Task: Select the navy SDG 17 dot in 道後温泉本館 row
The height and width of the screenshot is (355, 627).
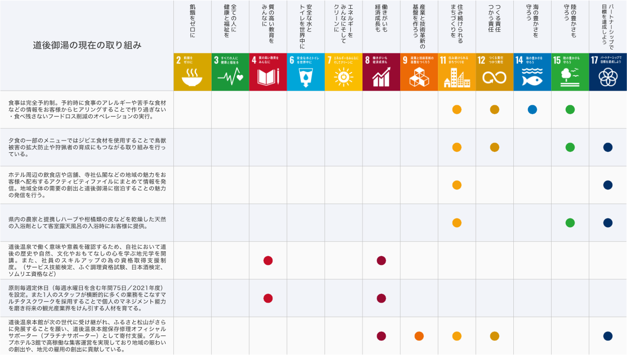Action: click(x=608, y=336)
